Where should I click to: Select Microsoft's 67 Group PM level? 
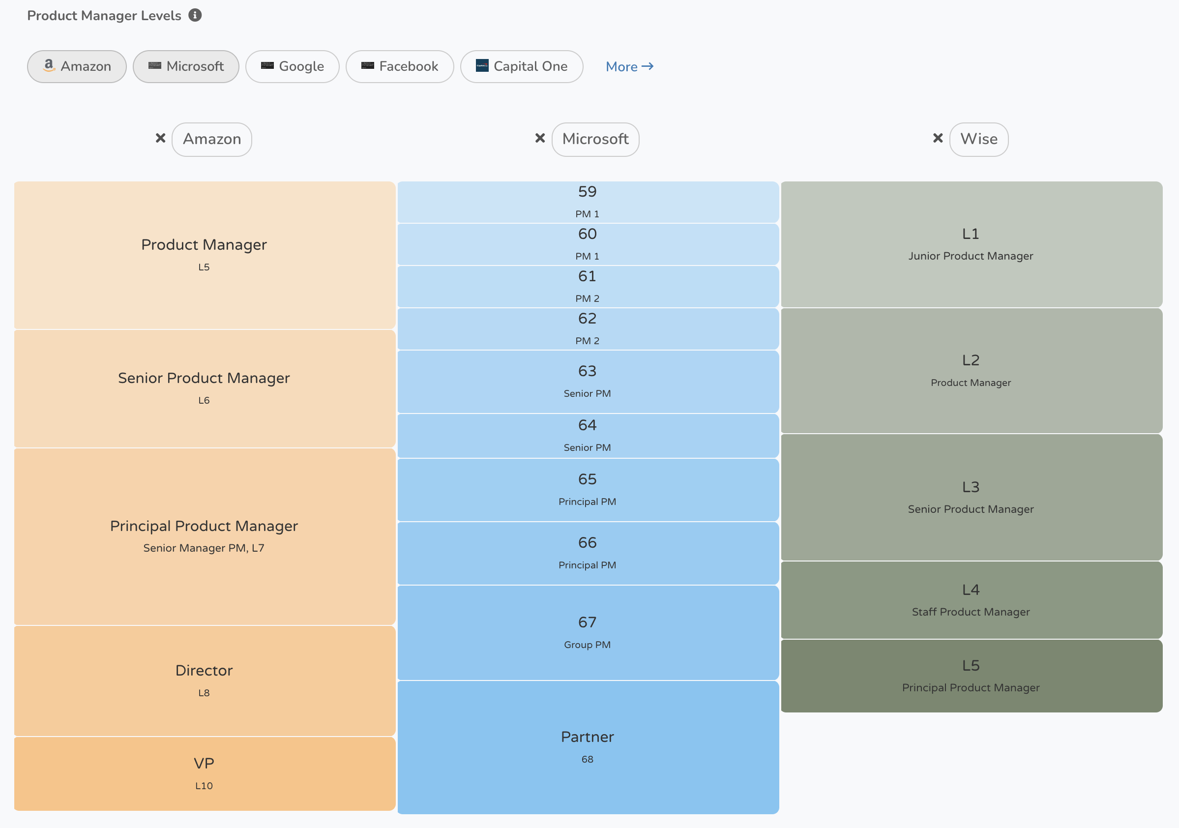[588, 632]
